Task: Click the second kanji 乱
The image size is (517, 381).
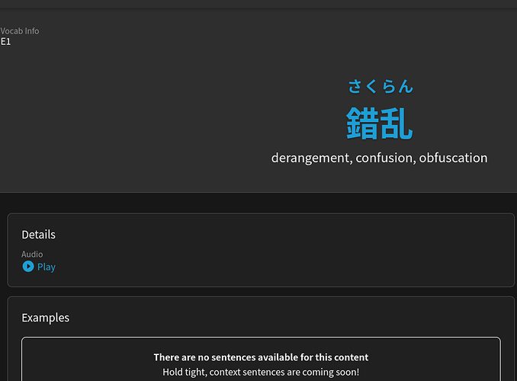Action: (397, 123)
